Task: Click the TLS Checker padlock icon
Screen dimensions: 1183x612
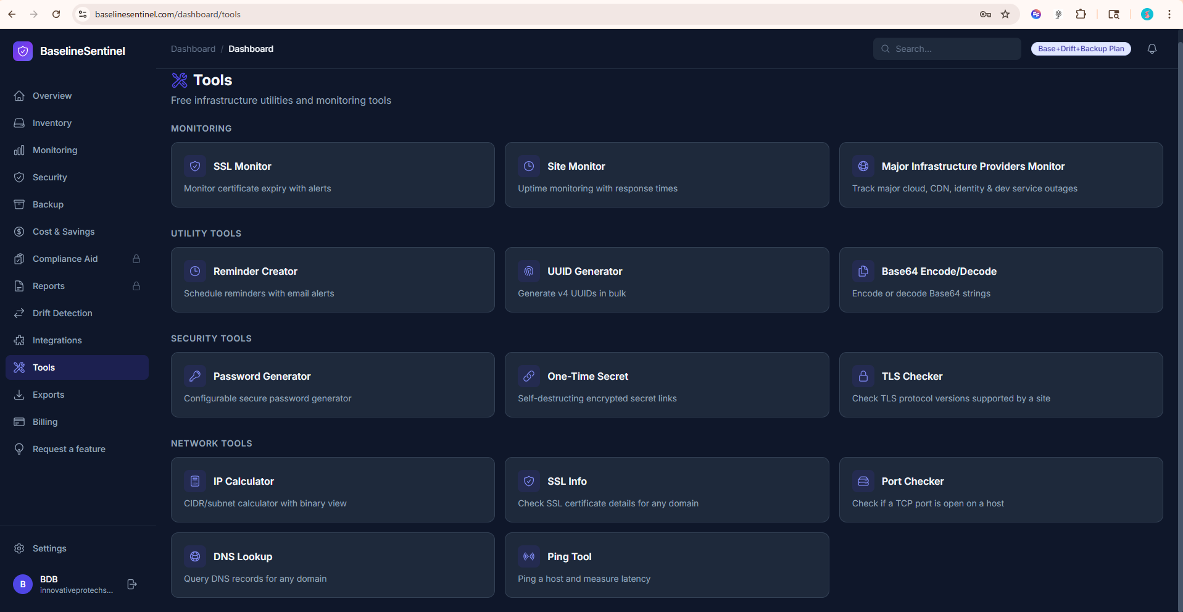Action: [x=863, y=376]
